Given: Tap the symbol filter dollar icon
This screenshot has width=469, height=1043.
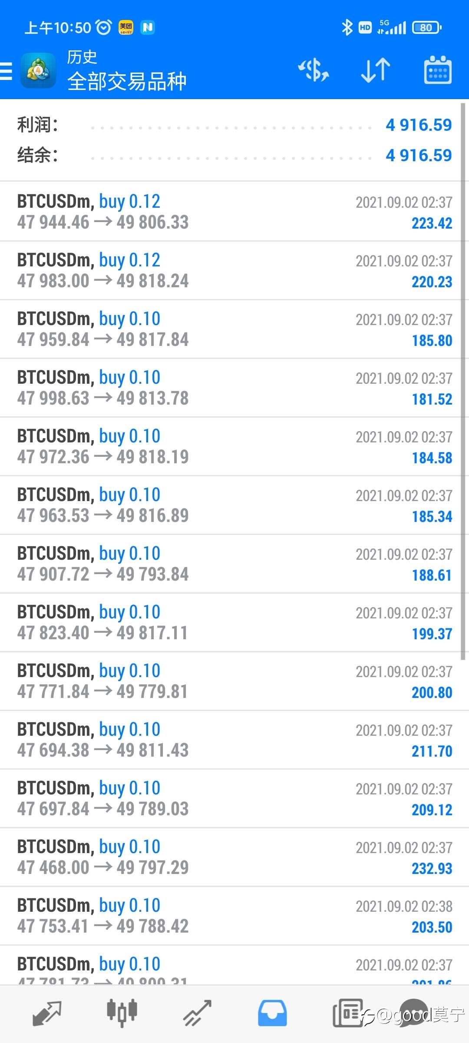Looking at the screenshot, I should [x=314, y=70].
